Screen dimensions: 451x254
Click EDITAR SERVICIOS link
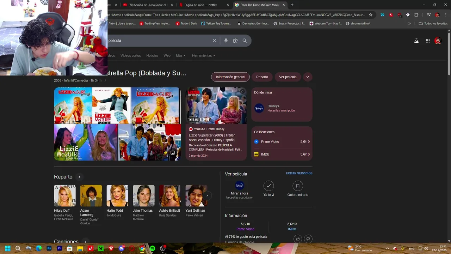pyautogui.click(x=299, y=173)
